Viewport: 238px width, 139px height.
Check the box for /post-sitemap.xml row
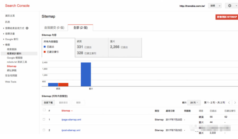[44, 130]
